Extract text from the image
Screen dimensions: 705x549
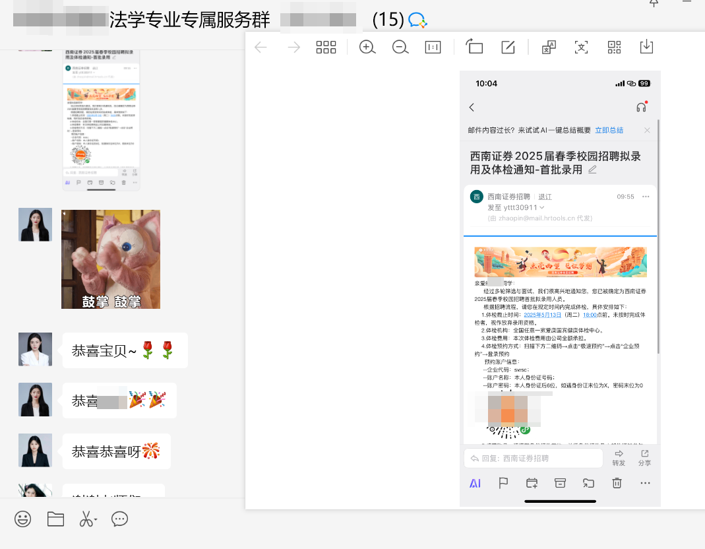coord(581,48)
